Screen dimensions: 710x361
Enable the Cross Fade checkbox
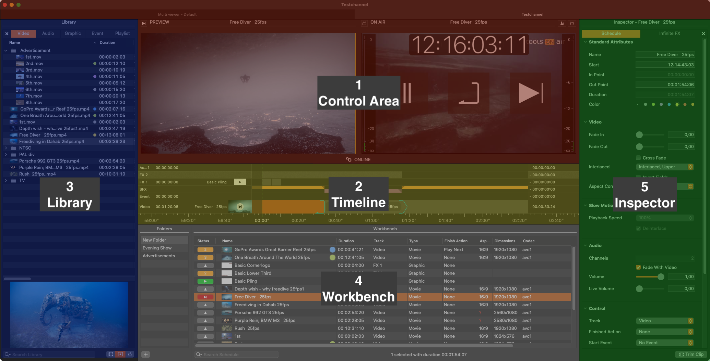(638, 158)
